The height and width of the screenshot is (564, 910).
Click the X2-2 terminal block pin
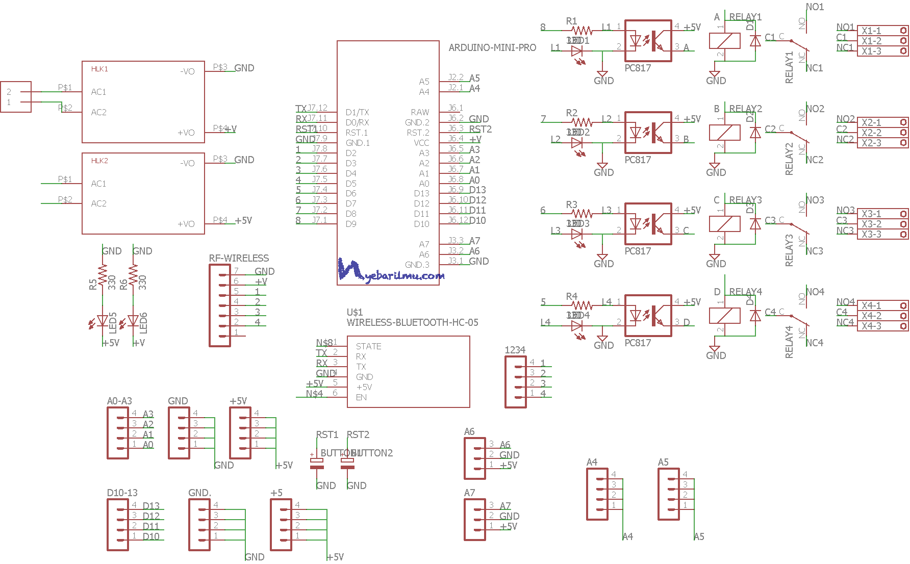(x=883, y=133)
